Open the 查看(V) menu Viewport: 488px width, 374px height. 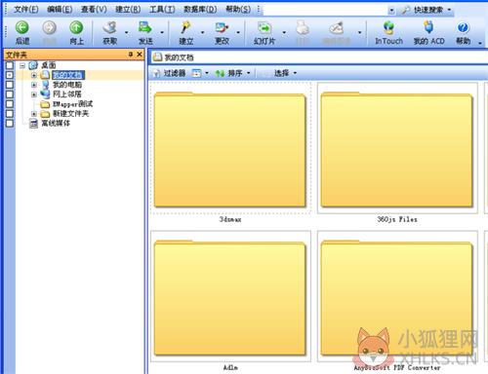[x=94, y=10]
